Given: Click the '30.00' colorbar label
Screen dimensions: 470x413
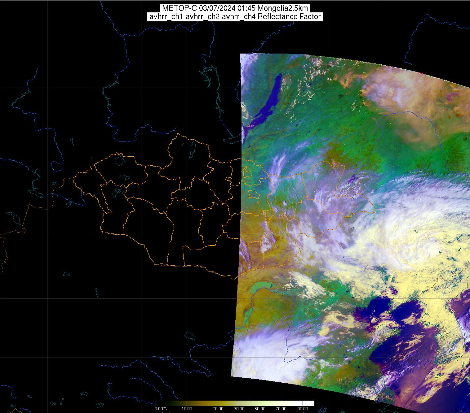Looking at the screenshot, I should 239,409.
